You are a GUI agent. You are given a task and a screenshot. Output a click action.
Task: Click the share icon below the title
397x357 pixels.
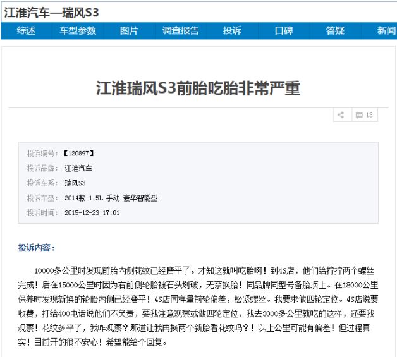tap(341, 115)
